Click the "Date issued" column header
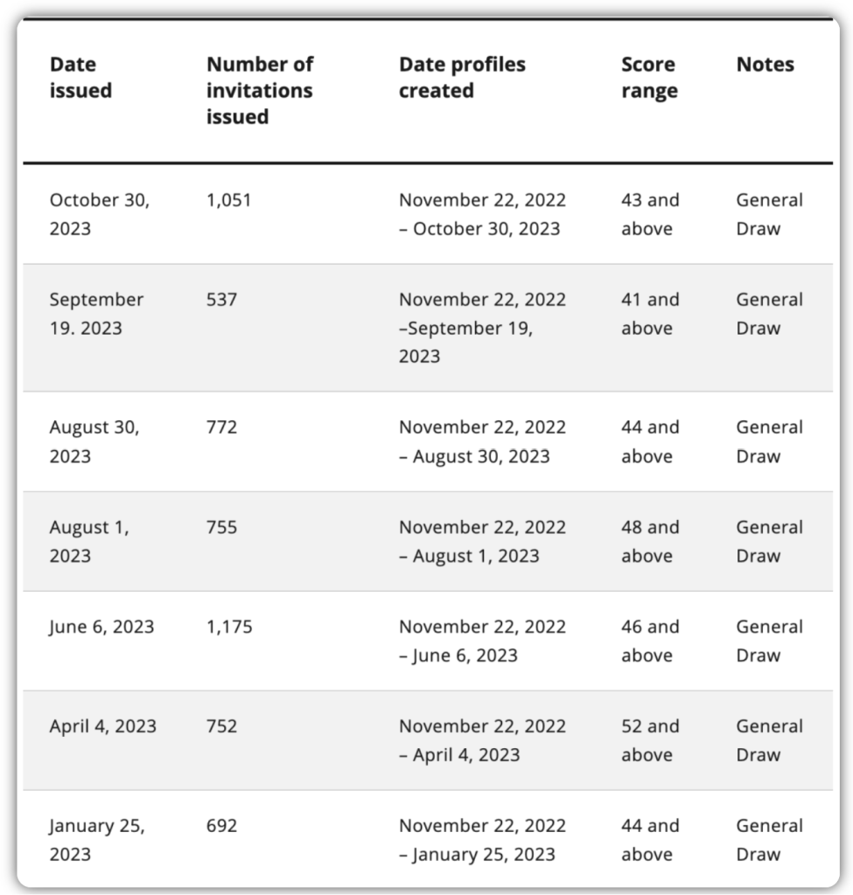This screenshot has width=853, height=895. coord(80,77)
